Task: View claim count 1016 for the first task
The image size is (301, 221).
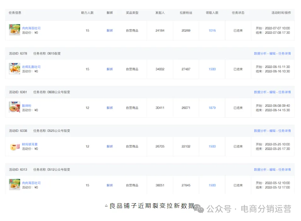Action: coord(211,30)
